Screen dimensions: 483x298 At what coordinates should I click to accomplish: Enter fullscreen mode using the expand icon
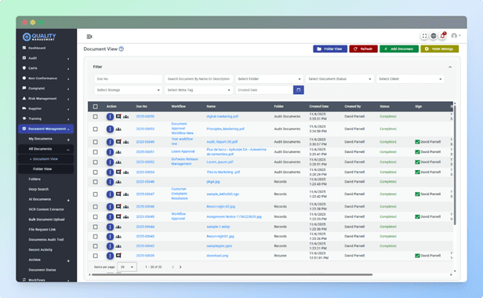click(424, 36)
